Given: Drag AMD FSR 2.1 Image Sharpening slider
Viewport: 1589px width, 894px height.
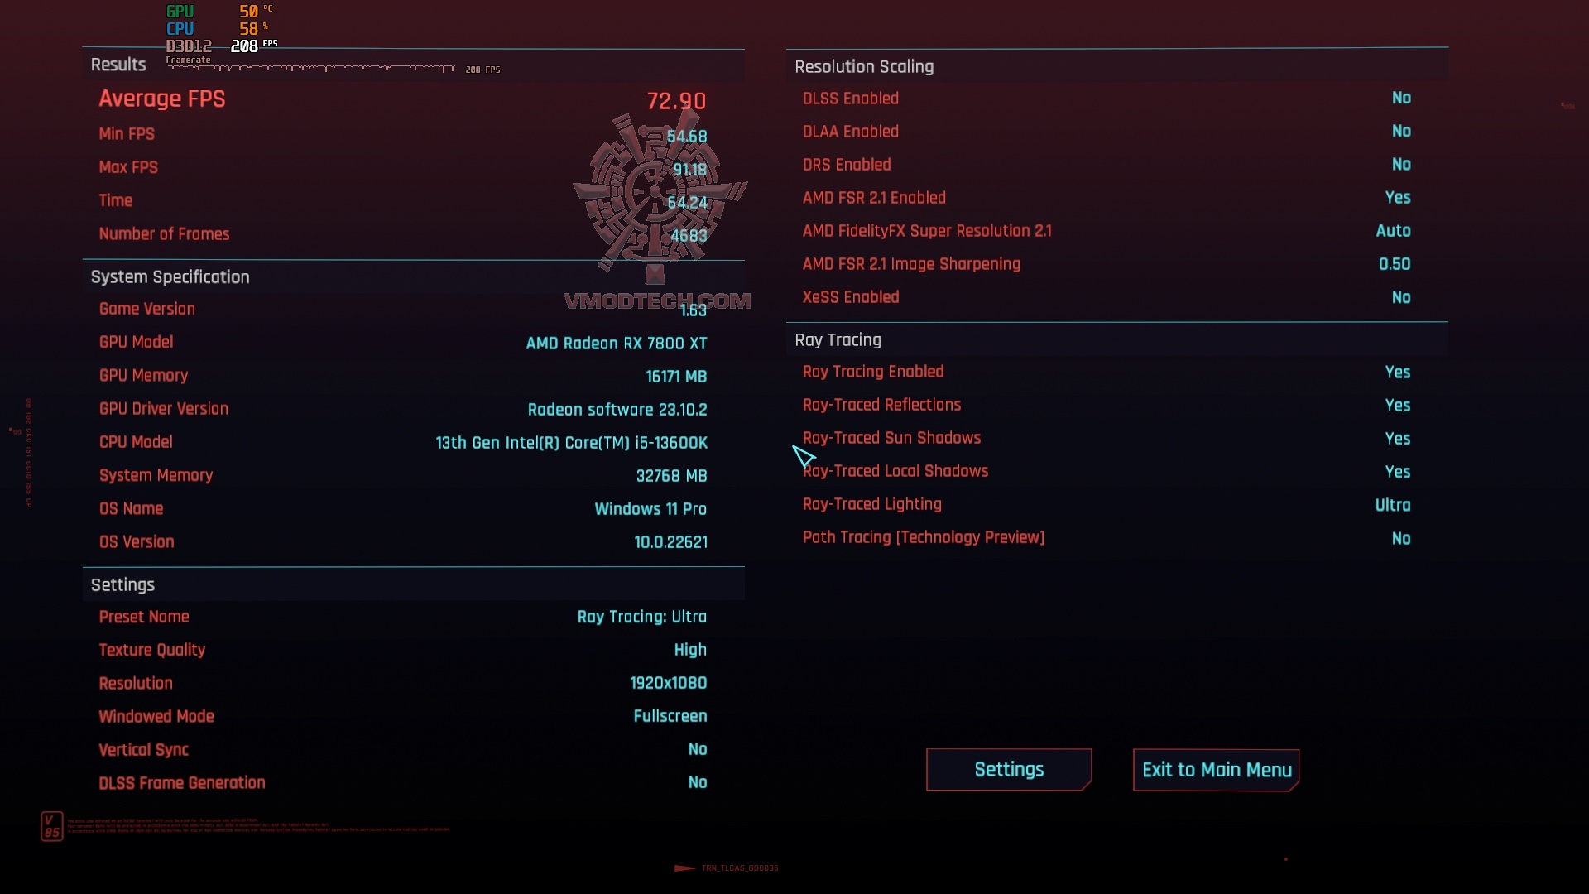Looking at the screenshot, I should click(x=1395, y=263).
